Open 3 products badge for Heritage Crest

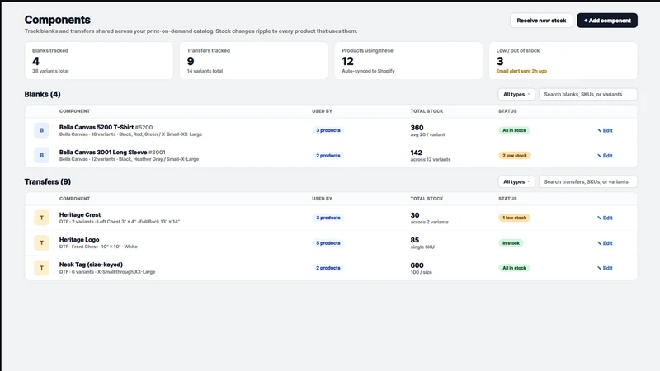[328, 218]
